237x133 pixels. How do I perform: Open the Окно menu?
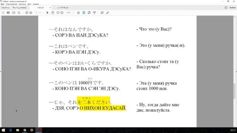[30, 4]
